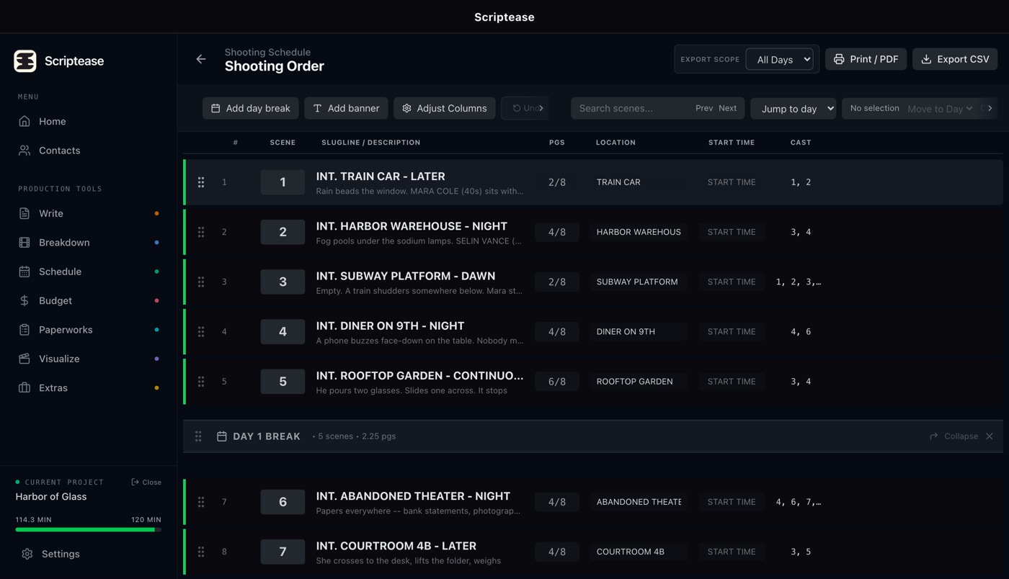
Task: Grab drag handle for SUBWAY PLATFORM scene
Action: click(201, 282)
